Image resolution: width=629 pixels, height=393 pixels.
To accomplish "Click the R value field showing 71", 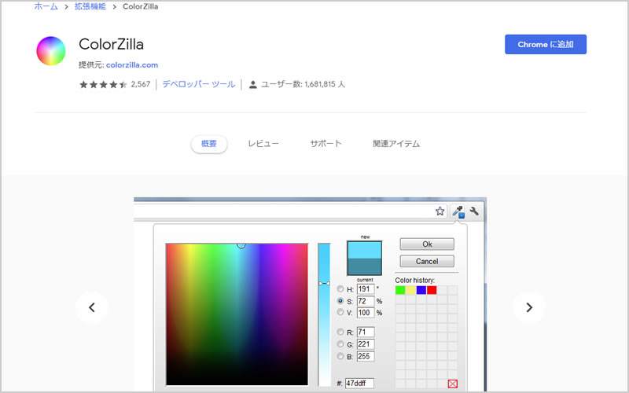I will (x=366, y=332).
